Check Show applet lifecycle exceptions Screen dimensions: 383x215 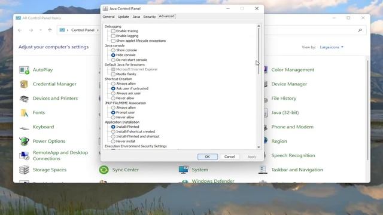coord(113,41)
